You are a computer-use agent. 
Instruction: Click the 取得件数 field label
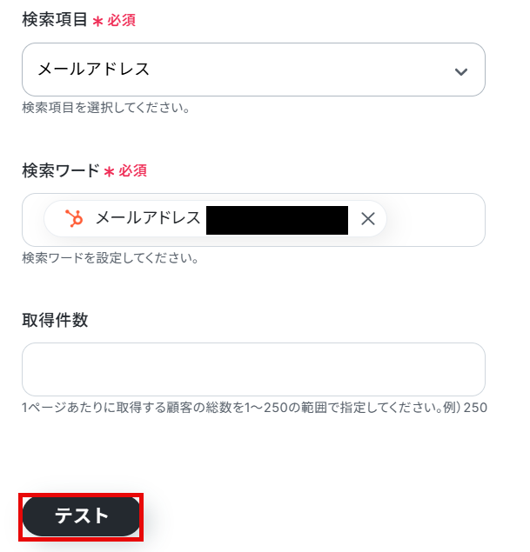(x=55, y=321)
